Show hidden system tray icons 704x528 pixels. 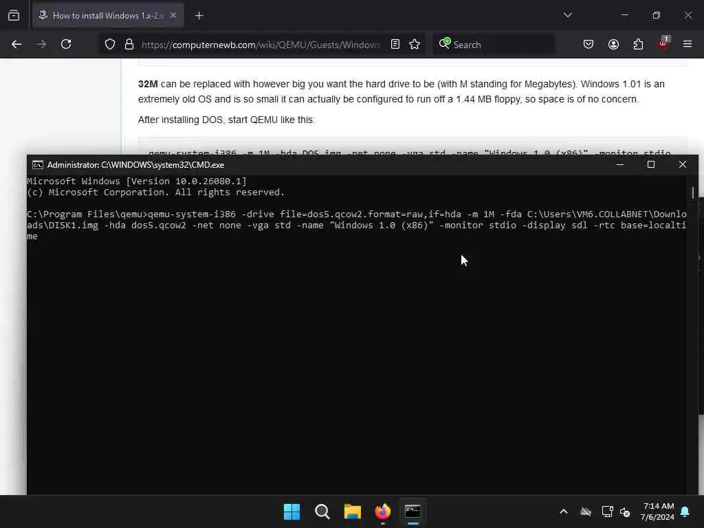click(x=564, y=511)
